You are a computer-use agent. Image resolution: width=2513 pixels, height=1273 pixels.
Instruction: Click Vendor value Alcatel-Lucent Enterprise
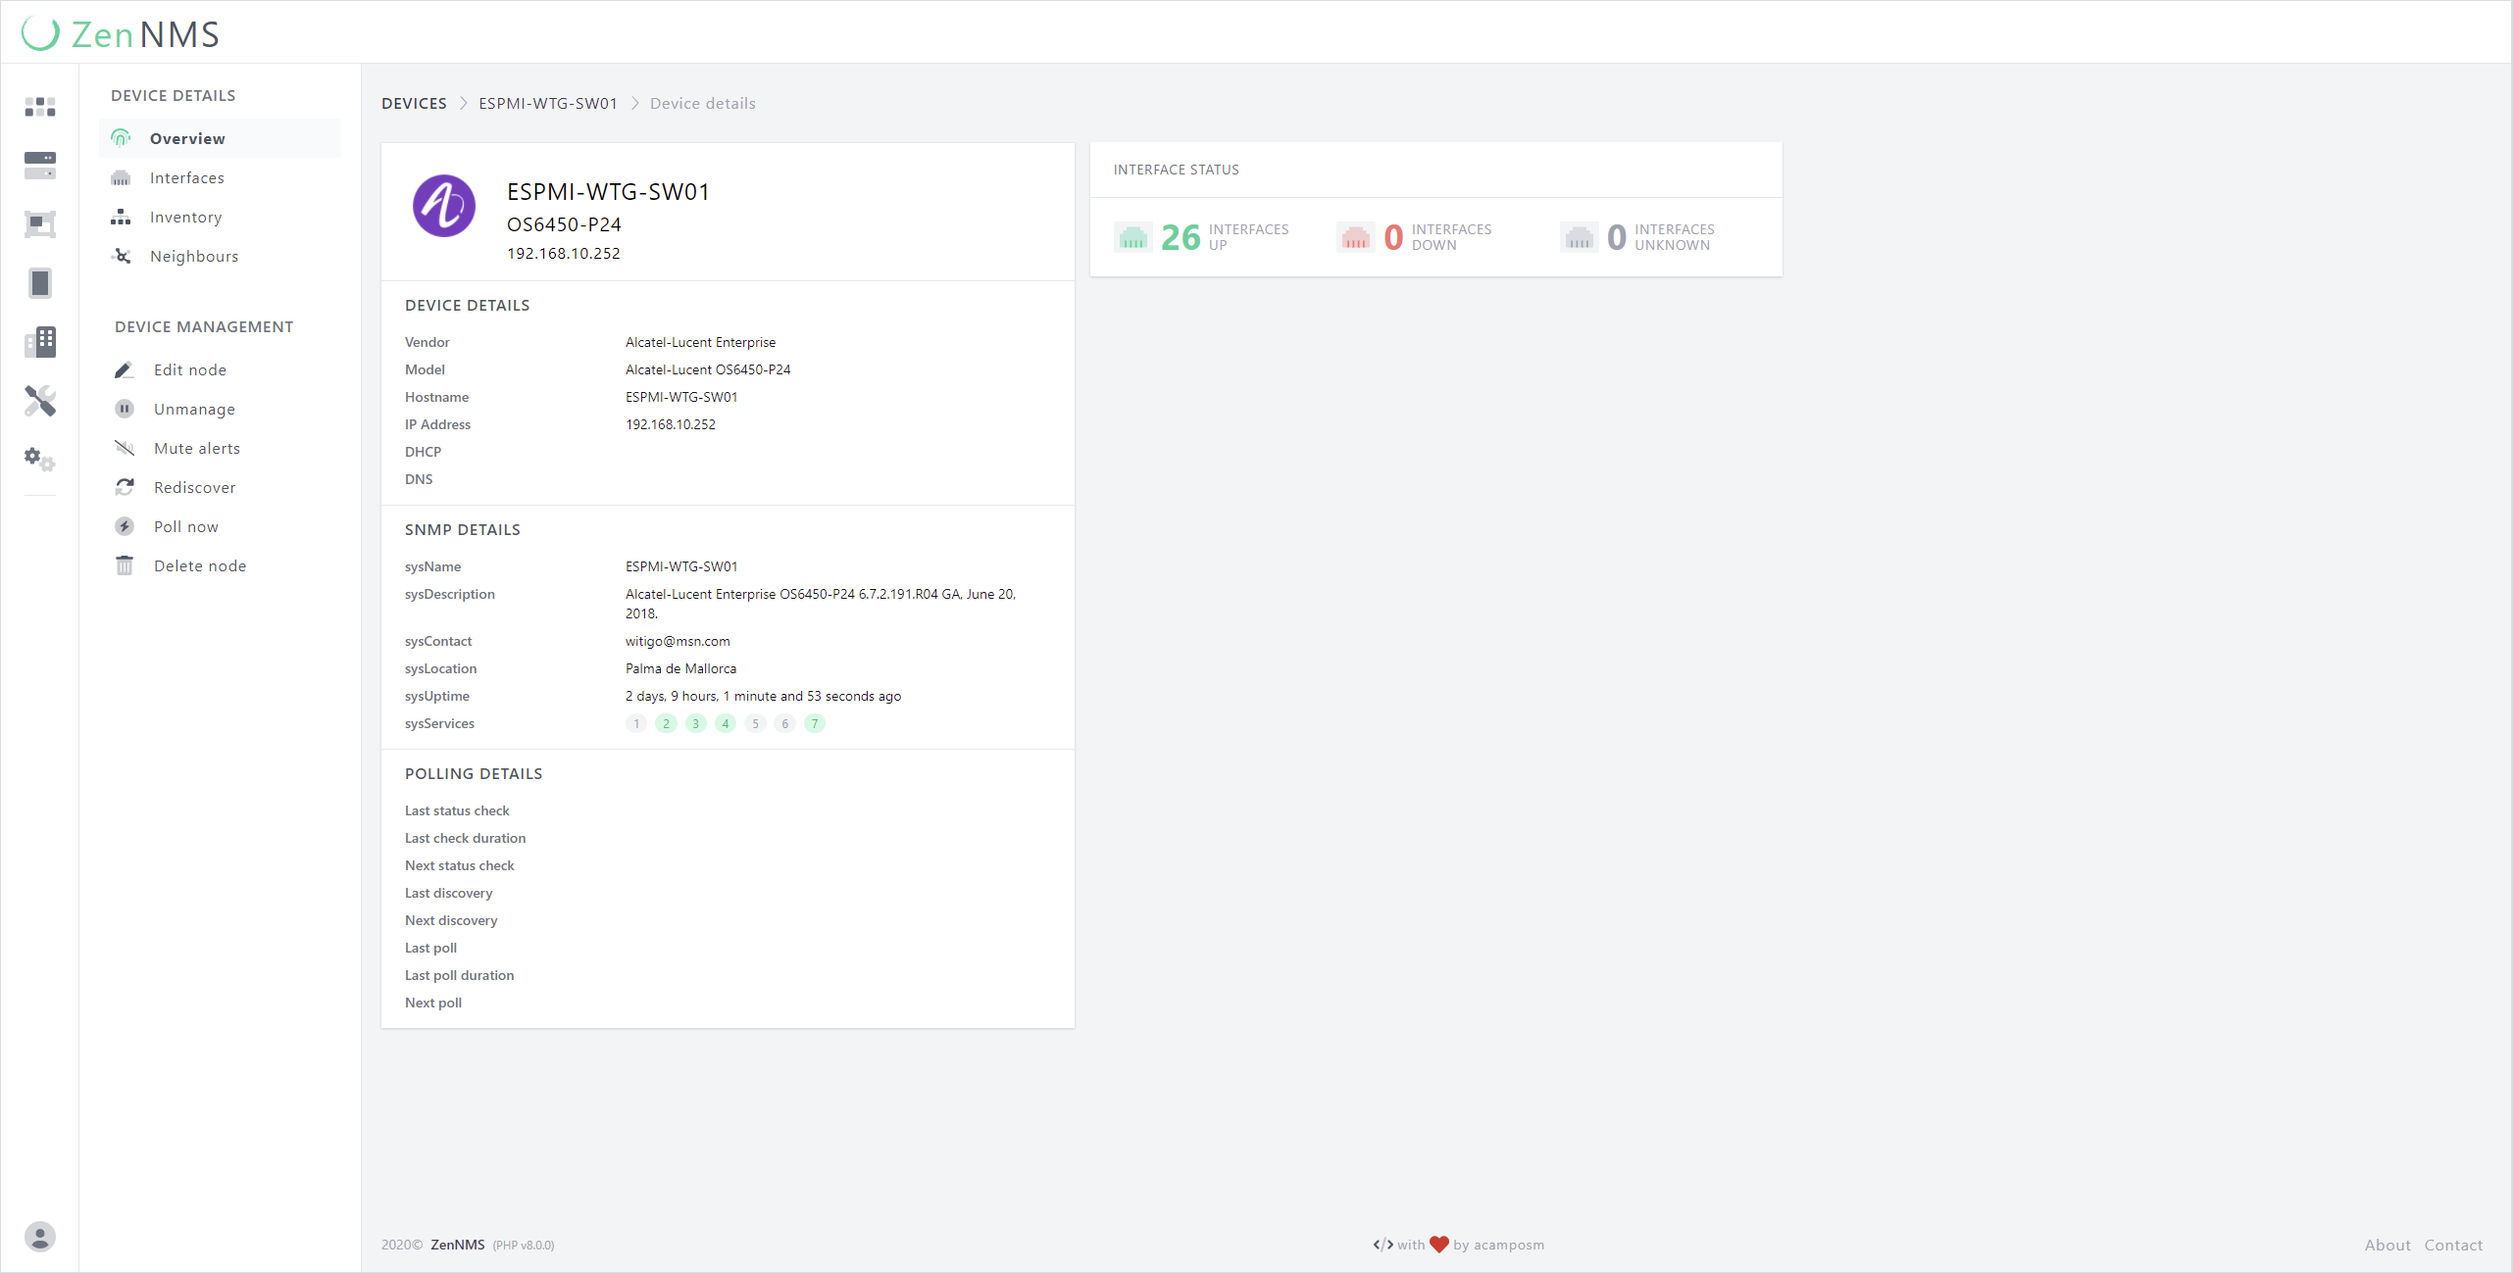point(701,342)
